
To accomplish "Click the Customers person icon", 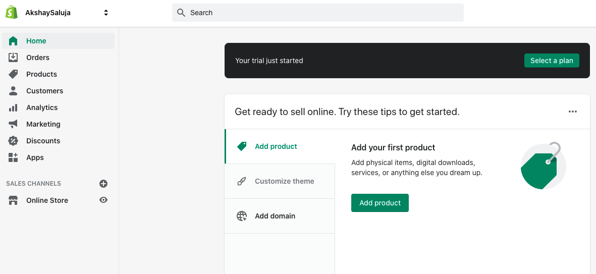I will [13, 91].
